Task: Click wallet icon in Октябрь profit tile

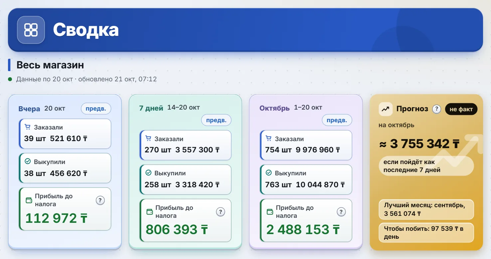Action: (270, 212)
